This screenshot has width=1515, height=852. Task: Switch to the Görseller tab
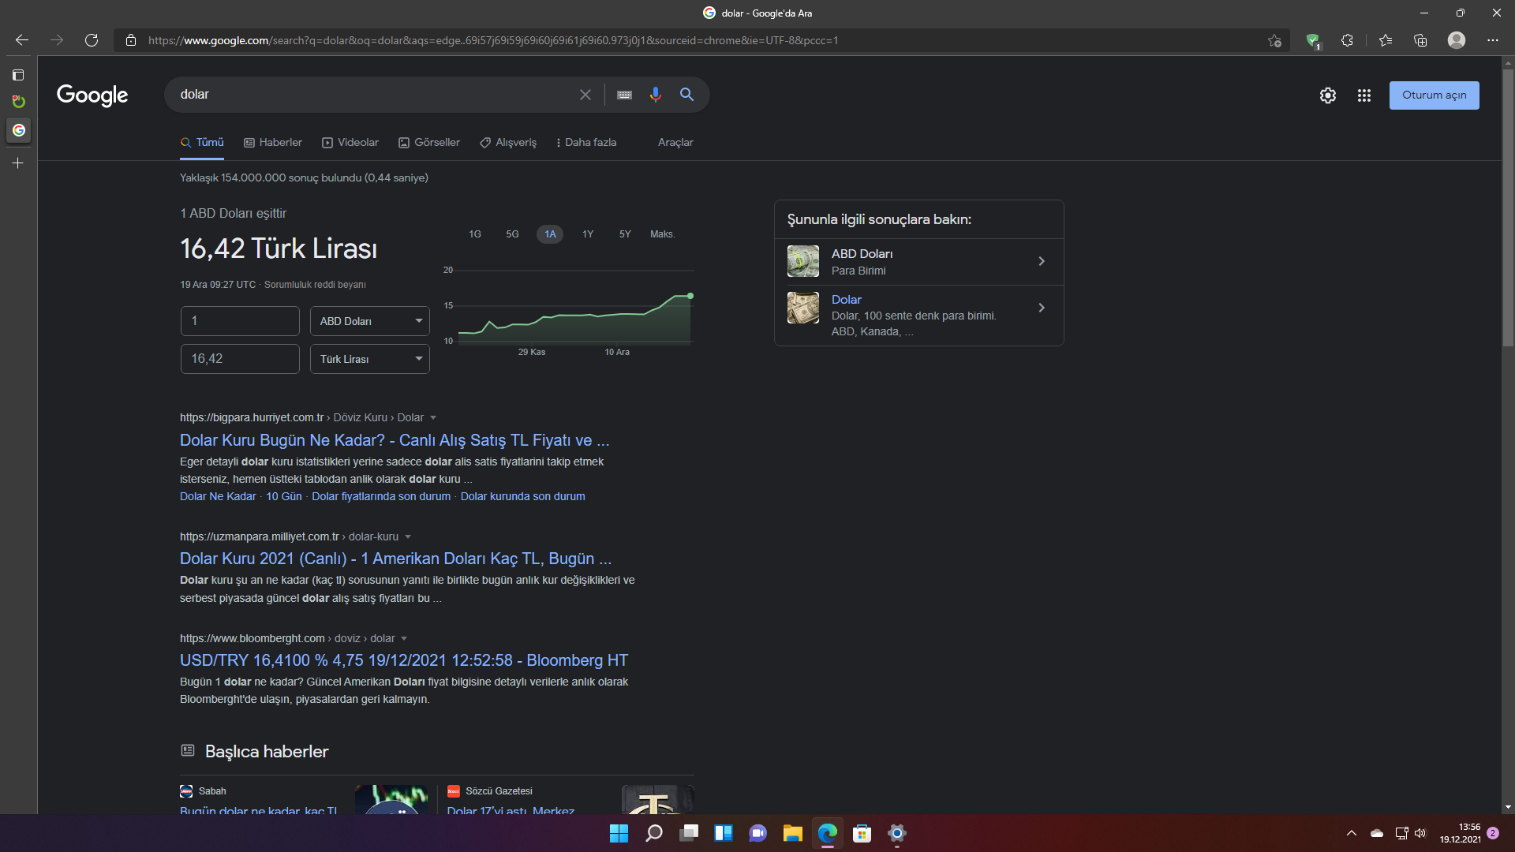(x=429, y=143)
